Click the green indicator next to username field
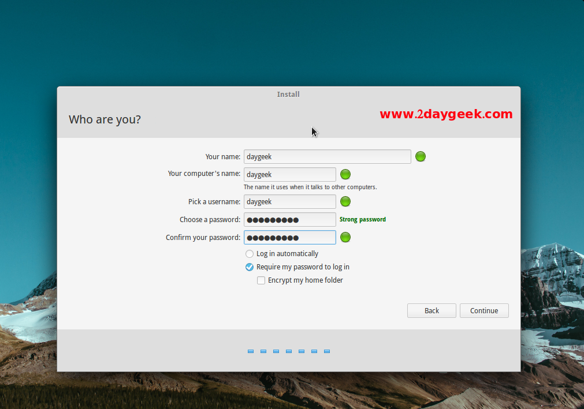 [x=345, y=201]
